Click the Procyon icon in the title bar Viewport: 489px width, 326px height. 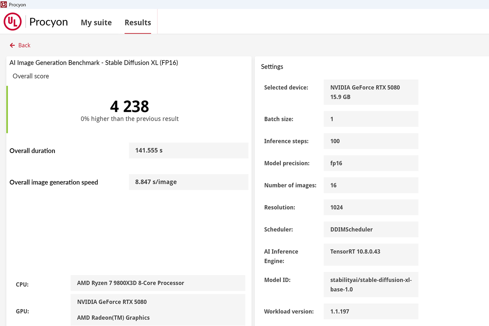[4, 5]
